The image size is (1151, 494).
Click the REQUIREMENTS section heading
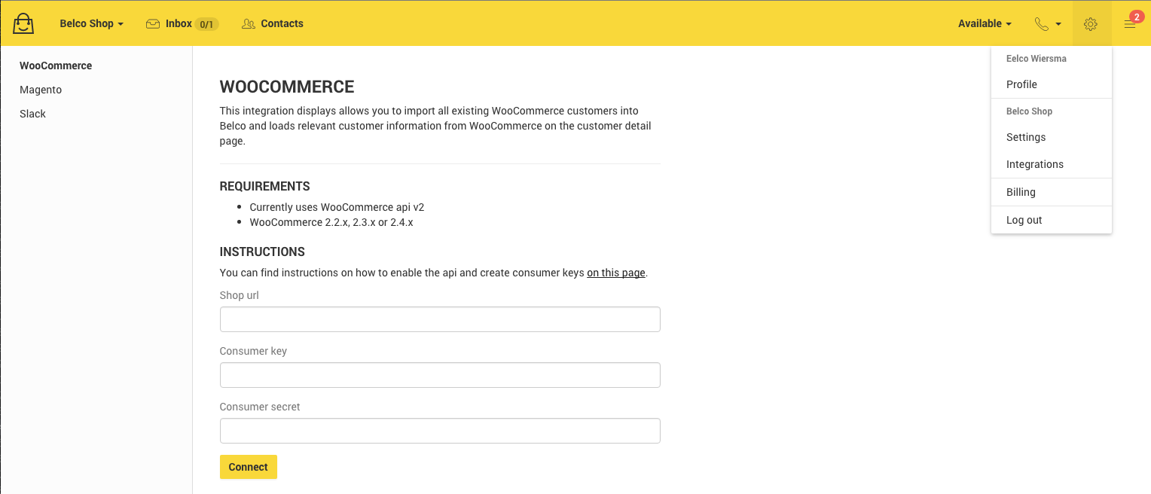pyautogui.click(x=264, y=187)
